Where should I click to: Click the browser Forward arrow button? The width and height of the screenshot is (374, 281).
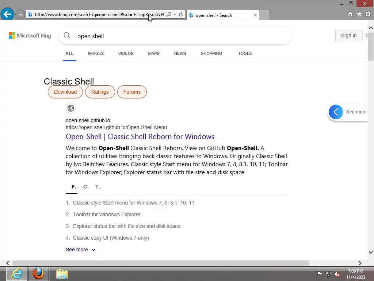tap(20, 14)
